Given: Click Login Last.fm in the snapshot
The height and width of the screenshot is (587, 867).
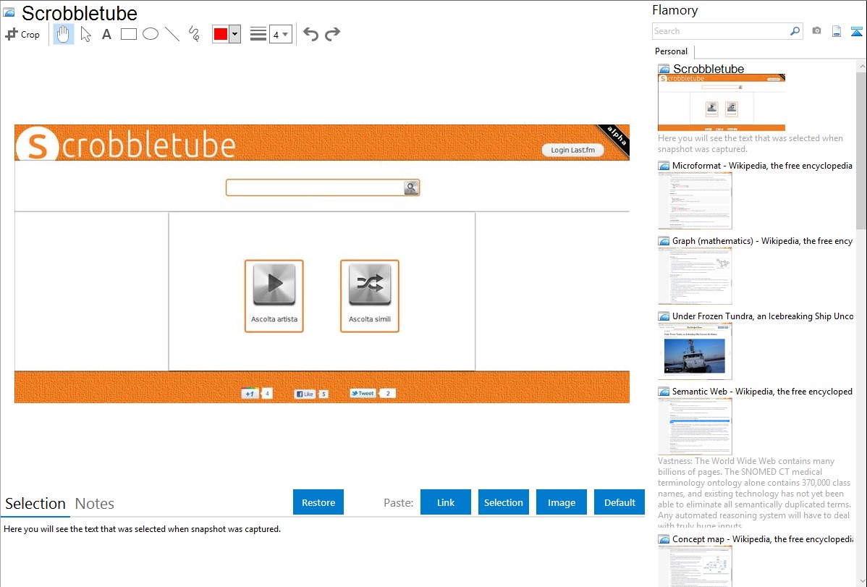Looking at the screenshot, I should (573, 150).
